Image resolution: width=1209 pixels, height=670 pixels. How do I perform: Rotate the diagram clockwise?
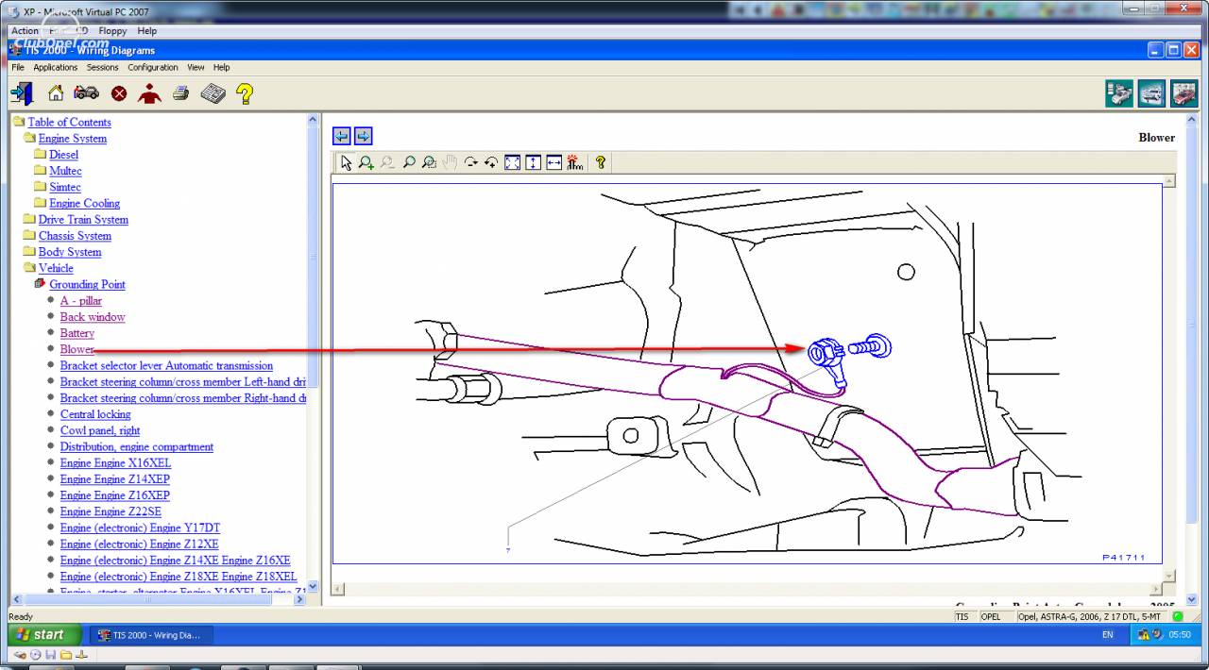[x=470, y=162]
